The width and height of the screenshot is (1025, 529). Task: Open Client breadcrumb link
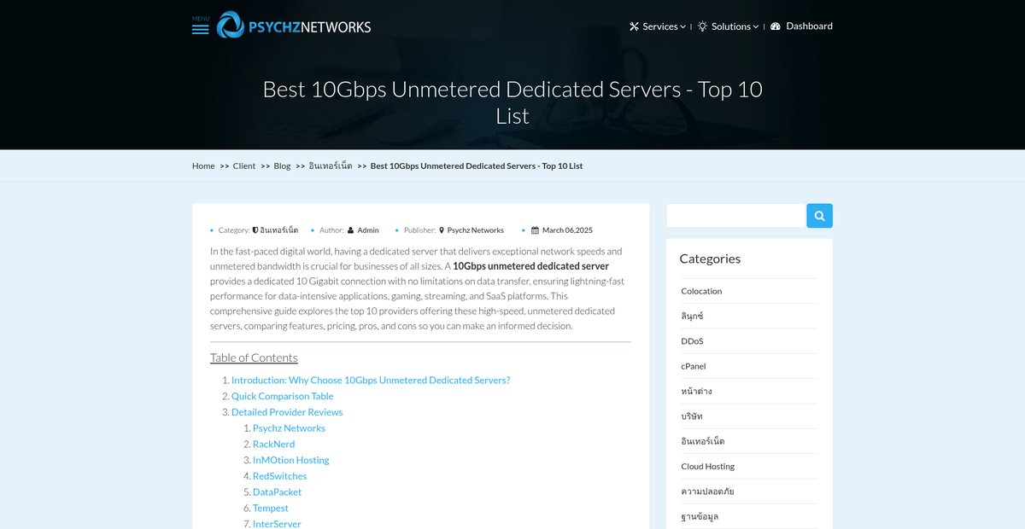pyautogui.click(x=244, y=166)
